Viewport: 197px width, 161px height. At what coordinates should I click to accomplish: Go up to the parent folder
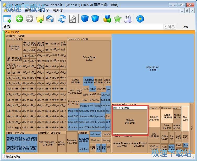coord(40,19)
